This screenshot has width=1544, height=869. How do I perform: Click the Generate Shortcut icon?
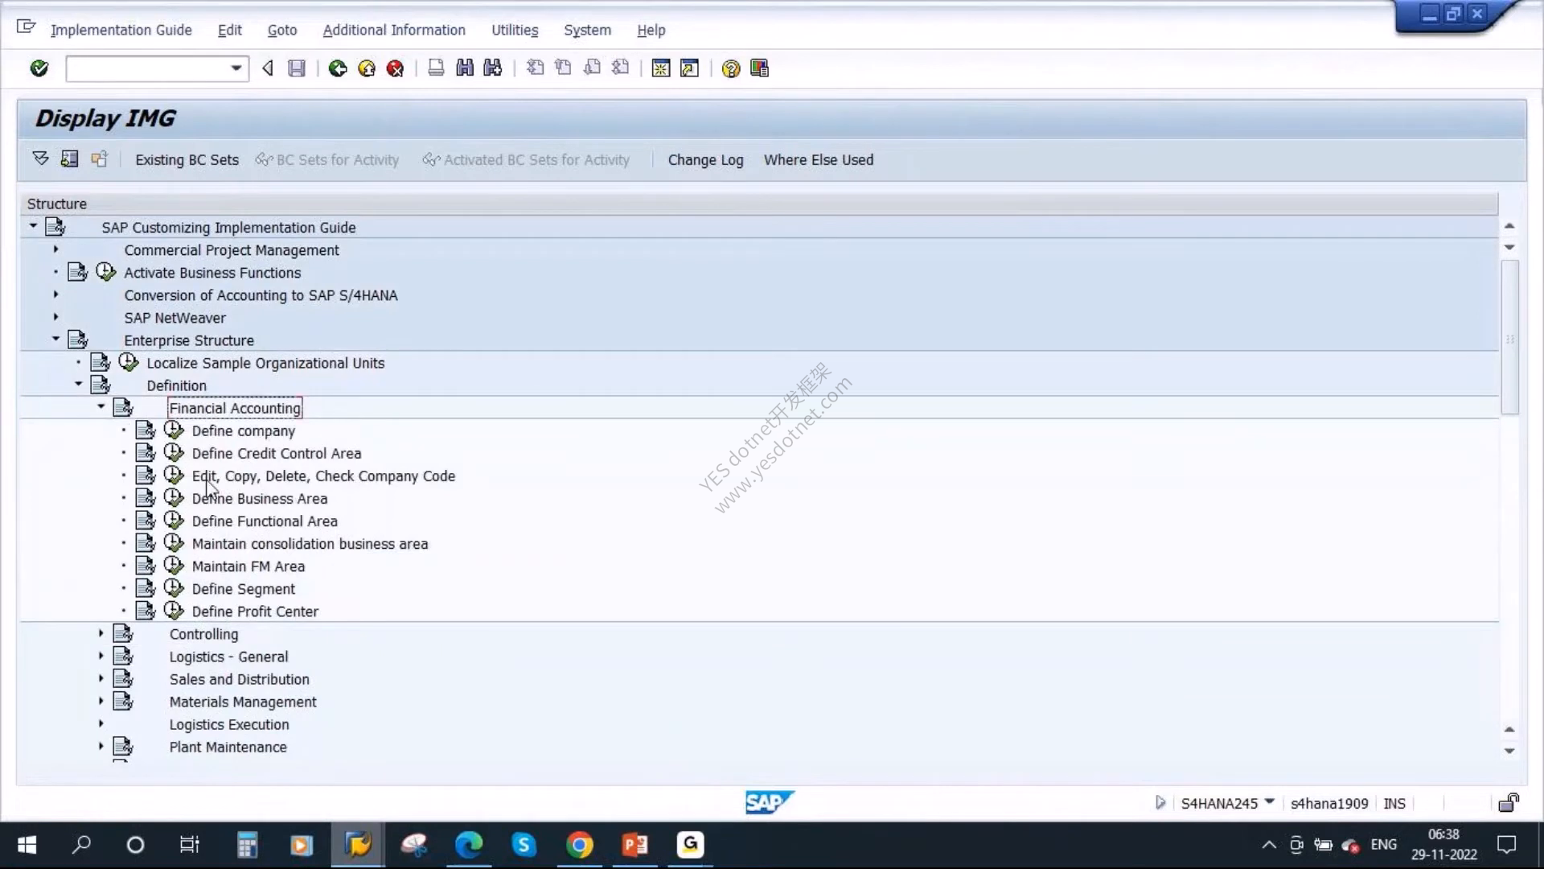pyautogui.click(x=690, y=68)
